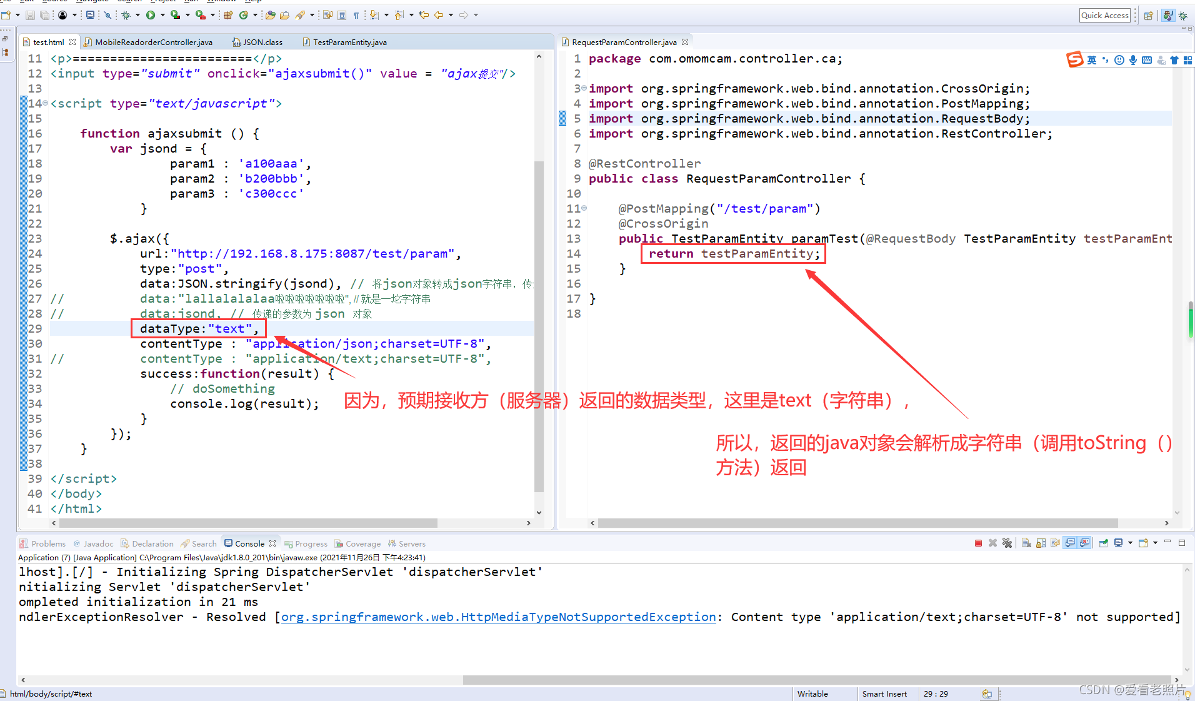Click the Sogou emoji smiley icon

1119,60
